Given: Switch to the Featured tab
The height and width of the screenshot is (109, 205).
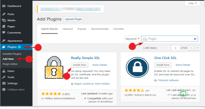Looking at the screenshot, I should click(68, 29).
